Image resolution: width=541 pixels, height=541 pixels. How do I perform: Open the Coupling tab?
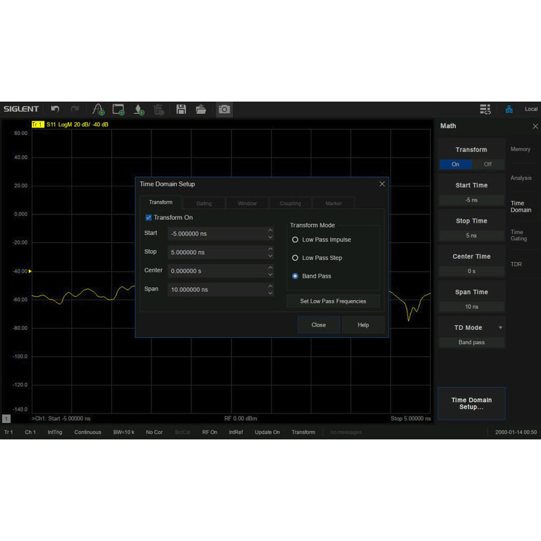(x=290, y=203)
